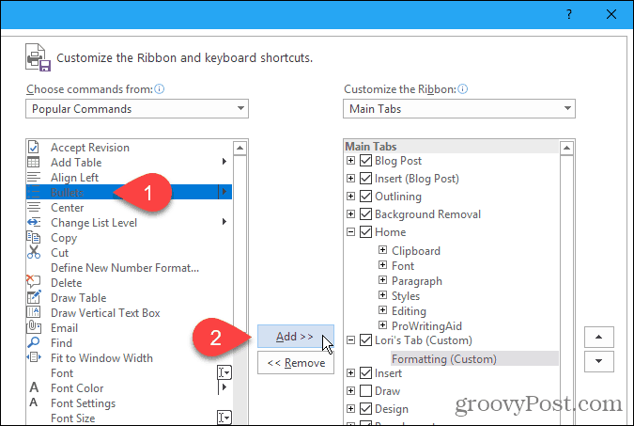Uncheck the Home tab checkbox

point(365,231)
